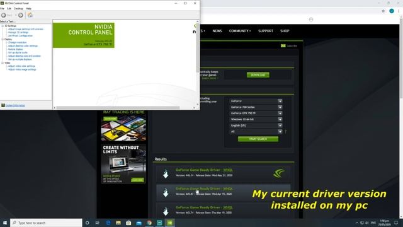Click the NVIDIA Control Panel title bar icon
Image resolution: width=403 pixels, height=227 pixels.
point(2,3)
